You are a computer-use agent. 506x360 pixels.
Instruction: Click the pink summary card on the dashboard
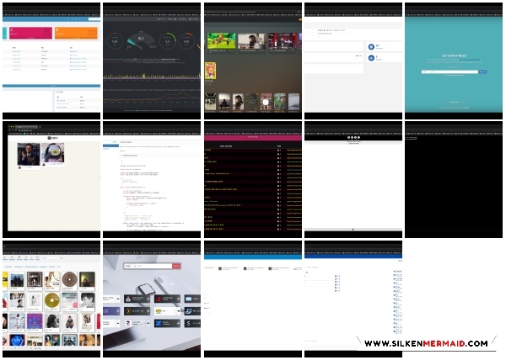[30, 33]
